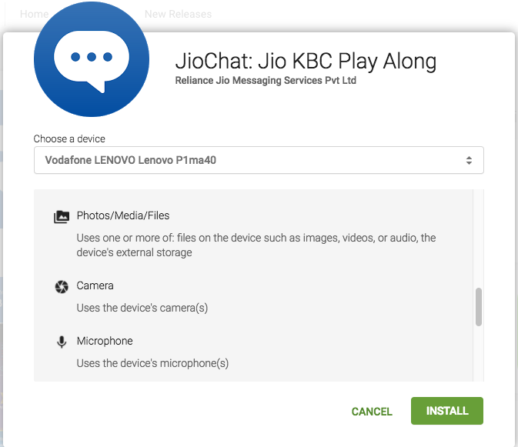Open the Choose a device dropdown
The height and width of the screenshot is (447, 518).
click(x=259, y=160)
